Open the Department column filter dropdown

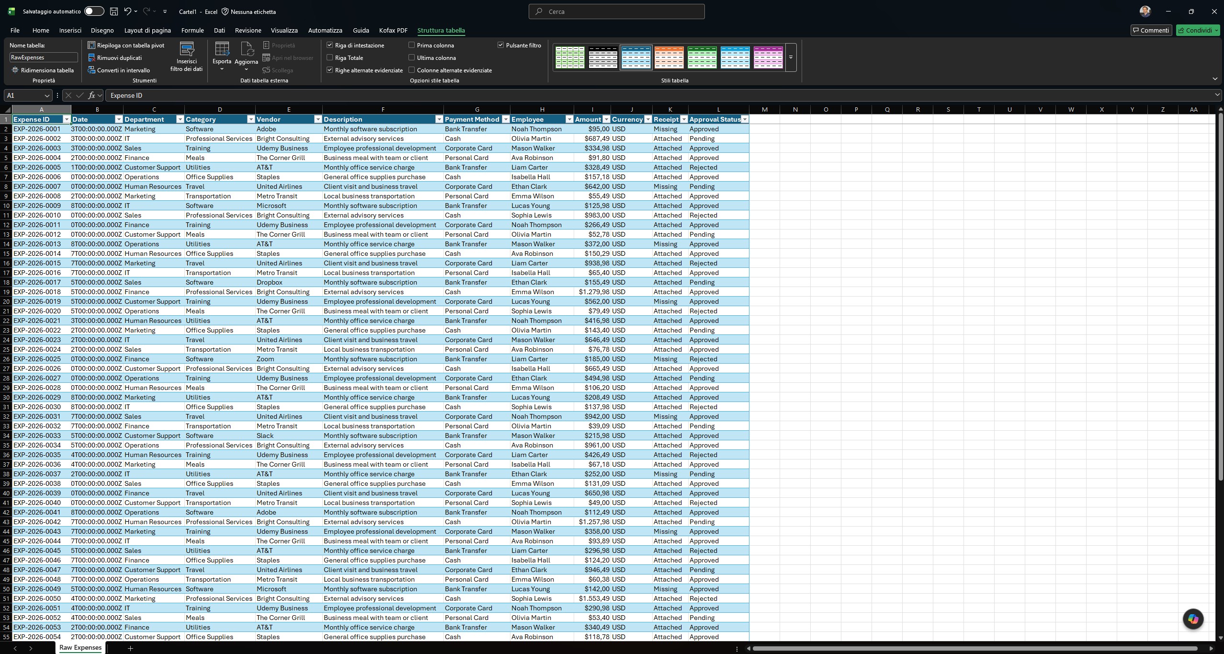click(x=180, y=119)
